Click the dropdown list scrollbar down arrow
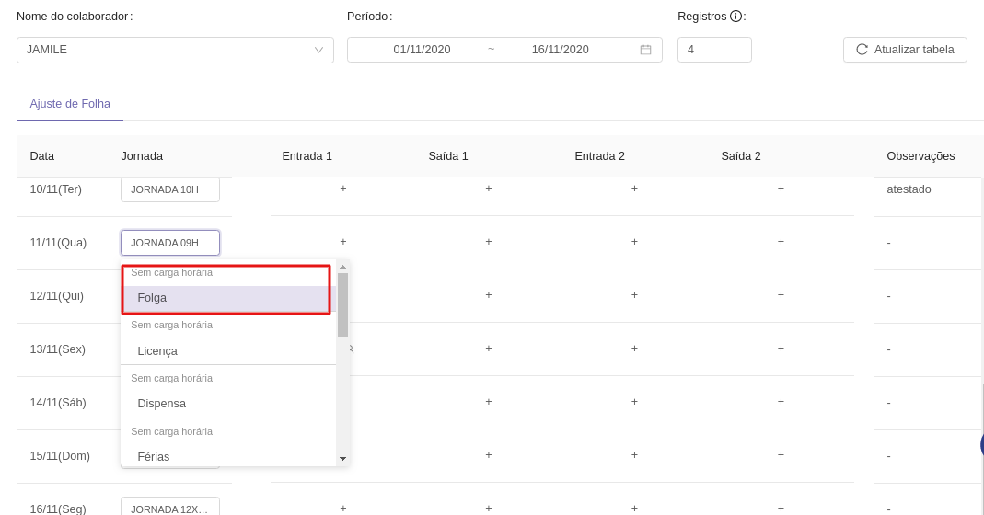 pos(342,458)
